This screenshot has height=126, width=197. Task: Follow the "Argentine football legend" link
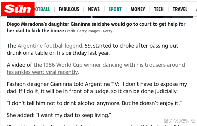(x=50, y=46)
